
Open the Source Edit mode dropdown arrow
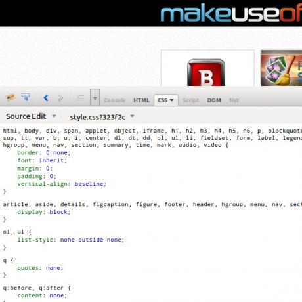point(54,116)
